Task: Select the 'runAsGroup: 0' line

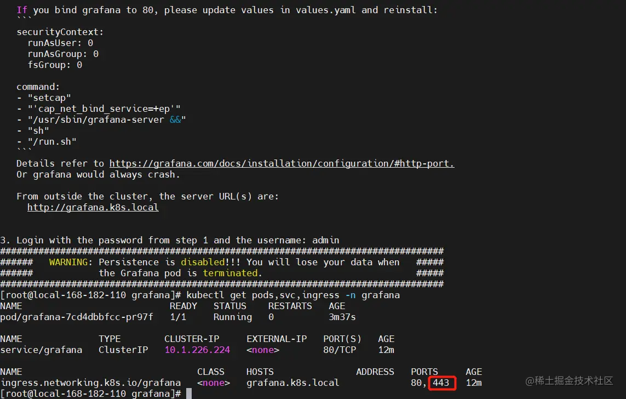Action: coord(63,54)
